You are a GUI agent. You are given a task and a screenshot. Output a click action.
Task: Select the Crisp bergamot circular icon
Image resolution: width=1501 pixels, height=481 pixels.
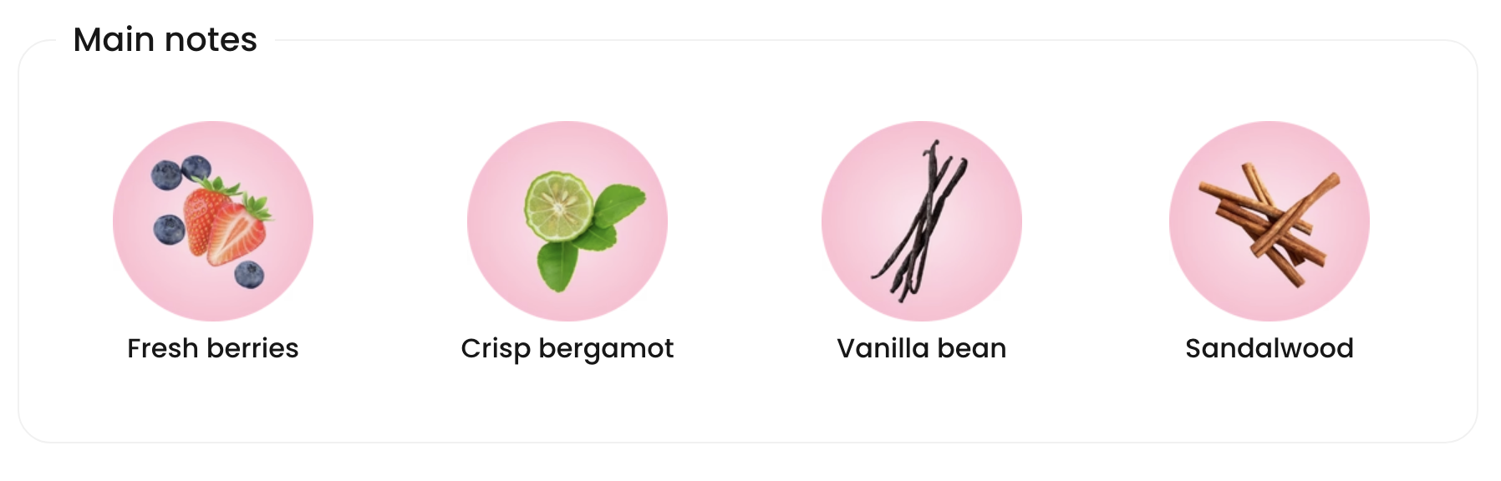click(567, 221)
